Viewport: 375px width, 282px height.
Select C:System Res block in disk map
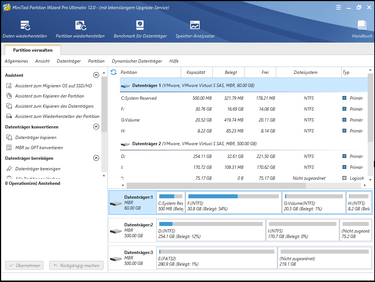[171, 202]
